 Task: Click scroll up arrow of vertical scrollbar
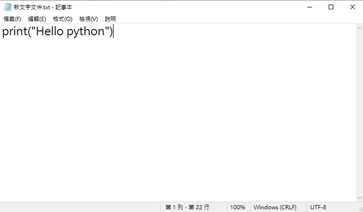point(359,28)
